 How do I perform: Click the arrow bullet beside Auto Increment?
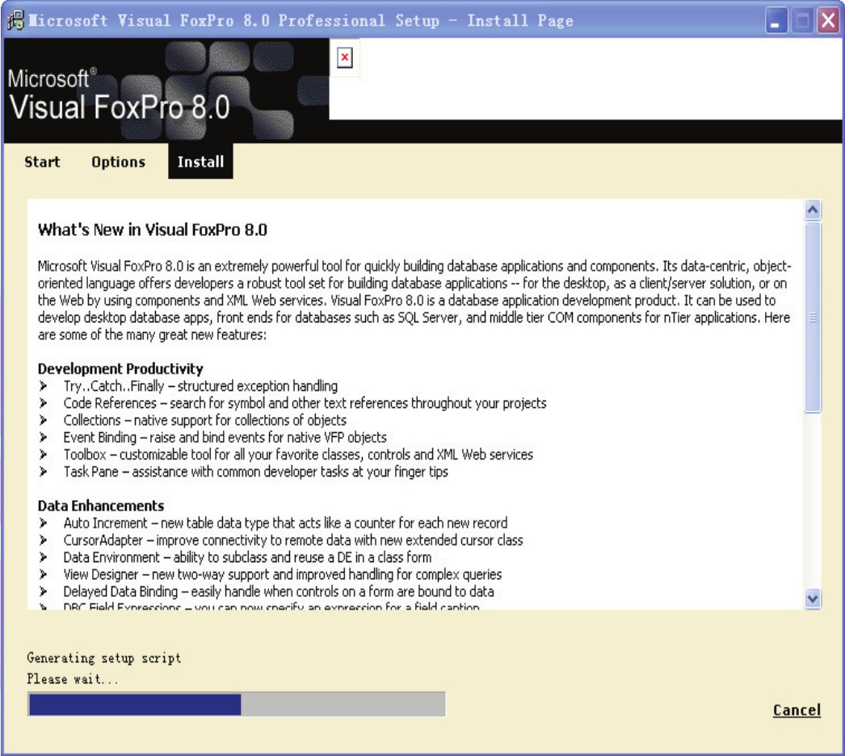[43, 523]
